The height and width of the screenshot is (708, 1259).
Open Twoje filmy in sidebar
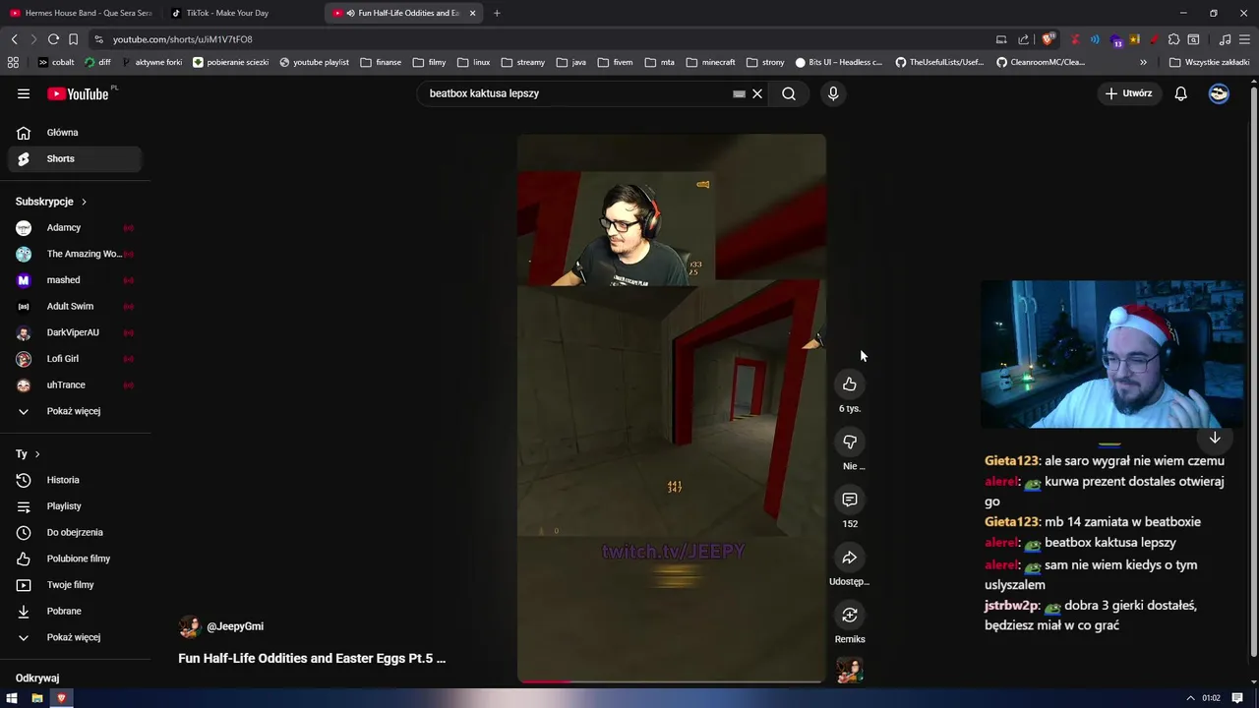point(74,585)
